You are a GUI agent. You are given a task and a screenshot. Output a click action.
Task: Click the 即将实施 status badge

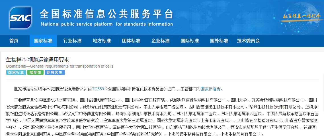click(x=55, y=72)
